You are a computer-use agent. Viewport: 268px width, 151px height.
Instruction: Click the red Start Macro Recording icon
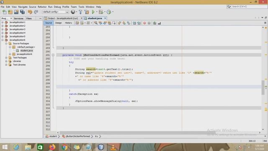coord(144,23)
